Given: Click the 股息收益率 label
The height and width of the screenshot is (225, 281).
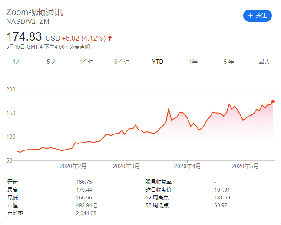Looking at the screenshot, I should 159,182.
